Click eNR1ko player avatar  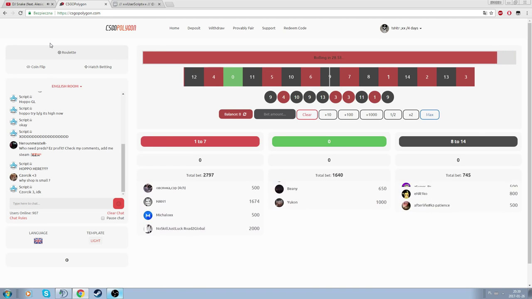(x=406, y=194)
